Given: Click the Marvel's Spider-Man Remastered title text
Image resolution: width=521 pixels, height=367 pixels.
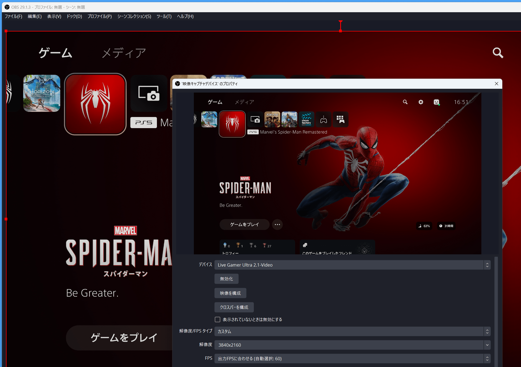Looking at the screenshot, I should (293, 132).
